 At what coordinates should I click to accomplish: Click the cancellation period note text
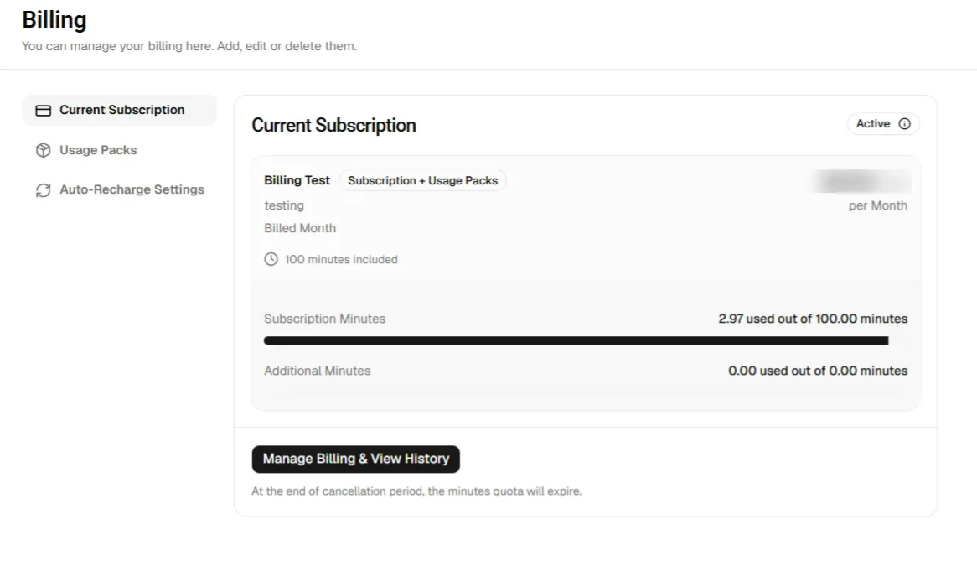(416, 491)
